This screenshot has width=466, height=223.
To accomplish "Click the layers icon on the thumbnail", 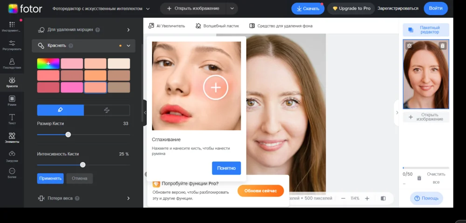I will [x=409, y=46].
